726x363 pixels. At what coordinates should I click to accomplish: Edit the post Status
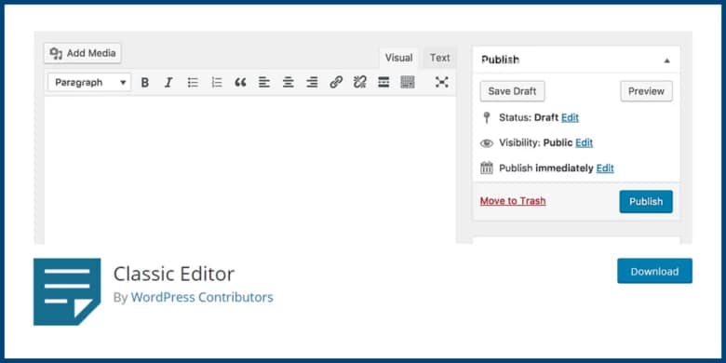pos(570,117)
